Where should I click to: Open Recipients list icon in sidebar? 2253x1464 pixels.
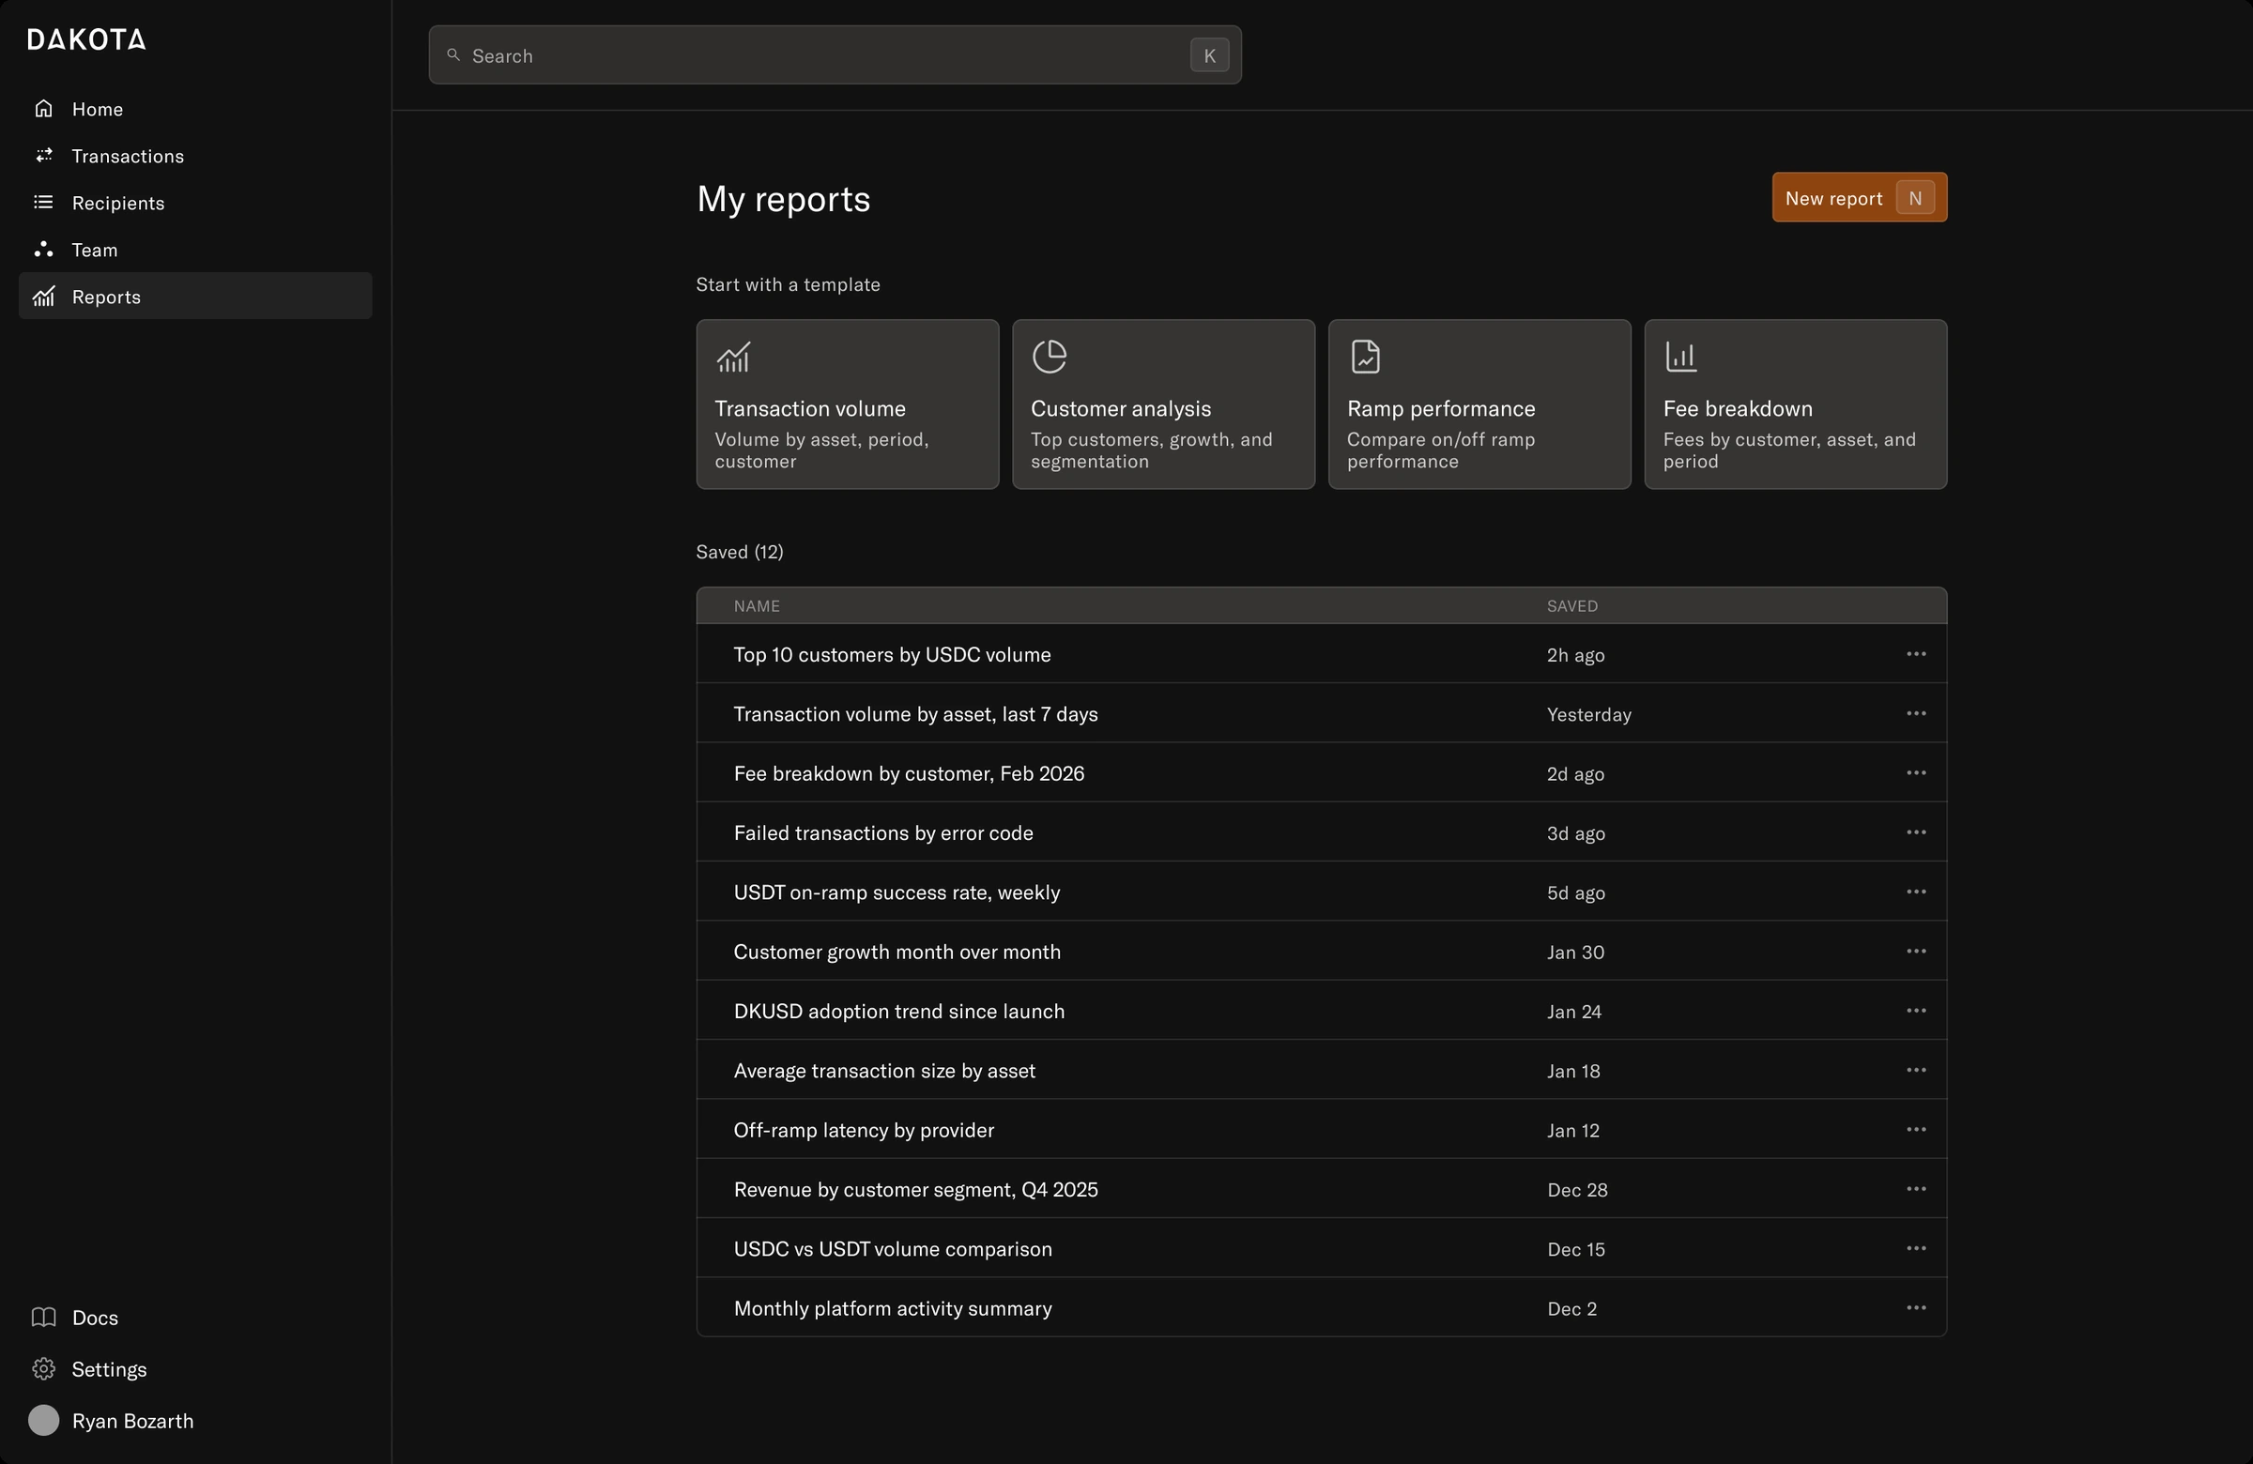click(x=43, y=203)
